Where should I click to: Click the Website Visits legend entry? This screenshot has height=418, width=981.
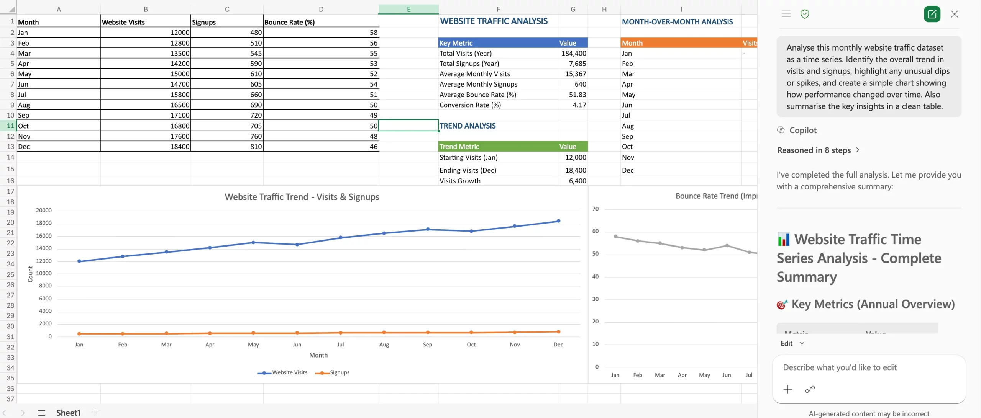point(289,372)
